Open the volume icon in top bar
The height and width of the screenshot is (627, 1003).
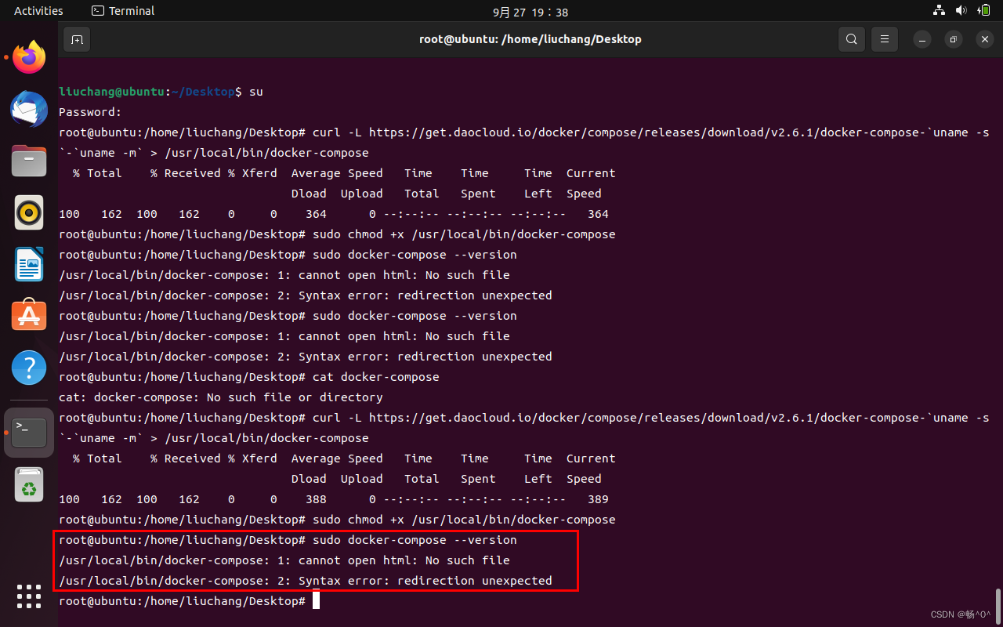point(961,11)
